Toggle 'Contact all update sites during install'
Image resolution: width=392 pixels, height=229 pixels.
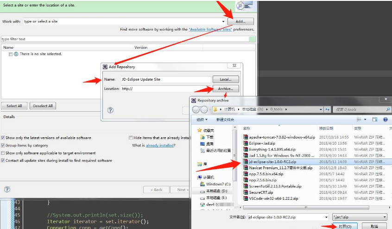(3, 160)
